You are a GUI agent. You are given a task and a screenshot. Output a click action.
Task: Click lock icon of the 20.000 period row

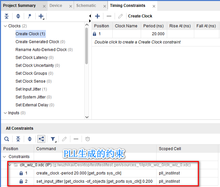pos(94,34)
